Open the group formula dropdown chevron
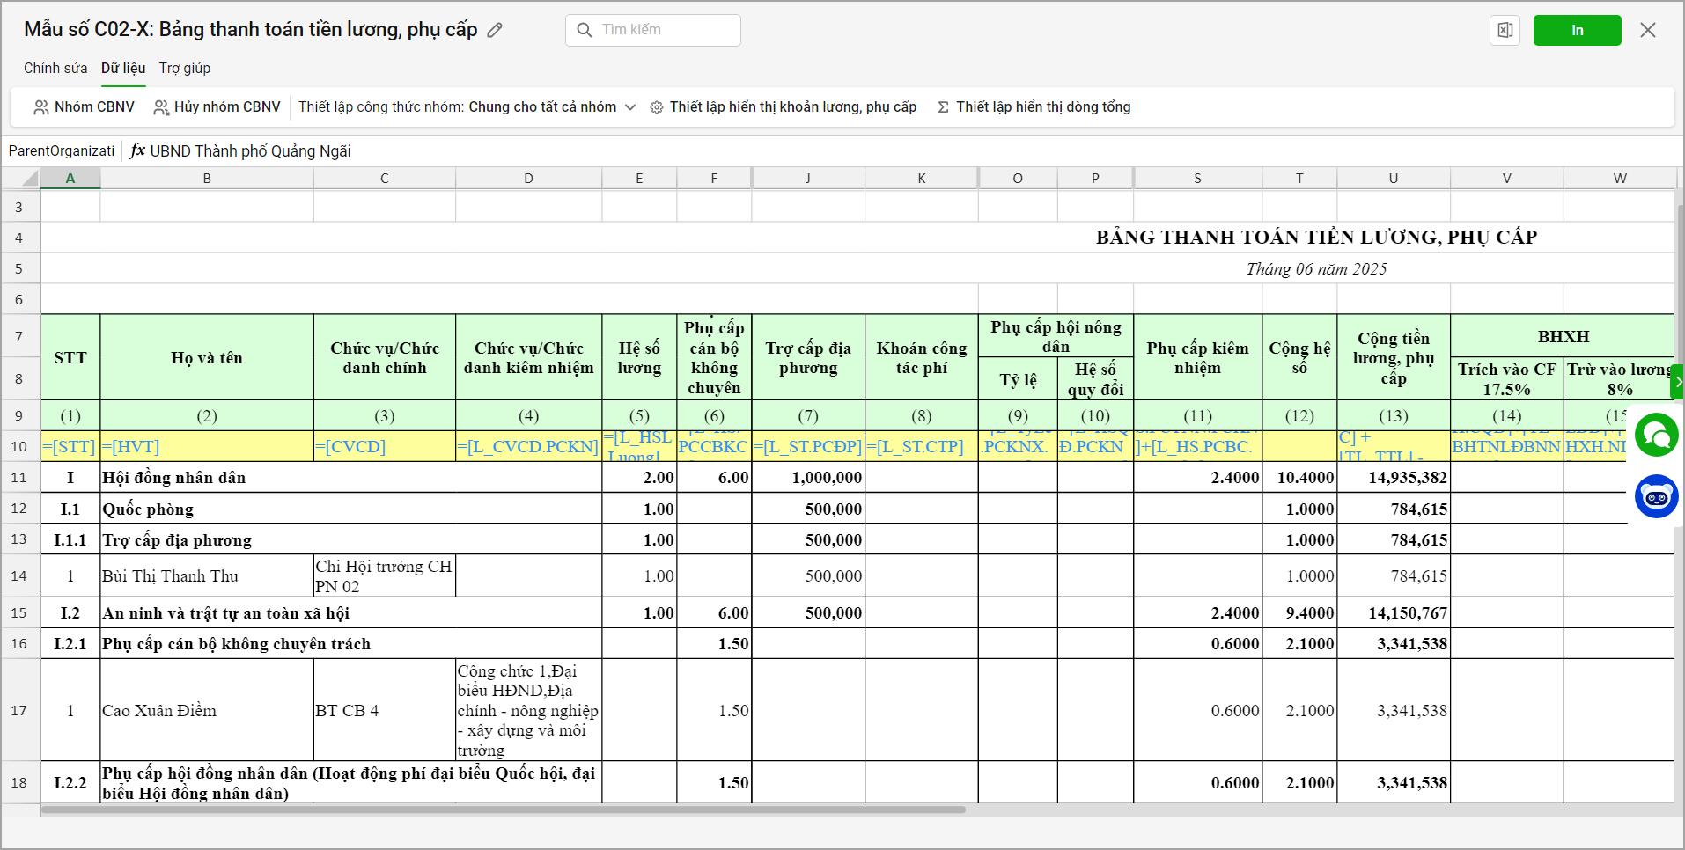 pyautogui.click(x=630, y=107)
